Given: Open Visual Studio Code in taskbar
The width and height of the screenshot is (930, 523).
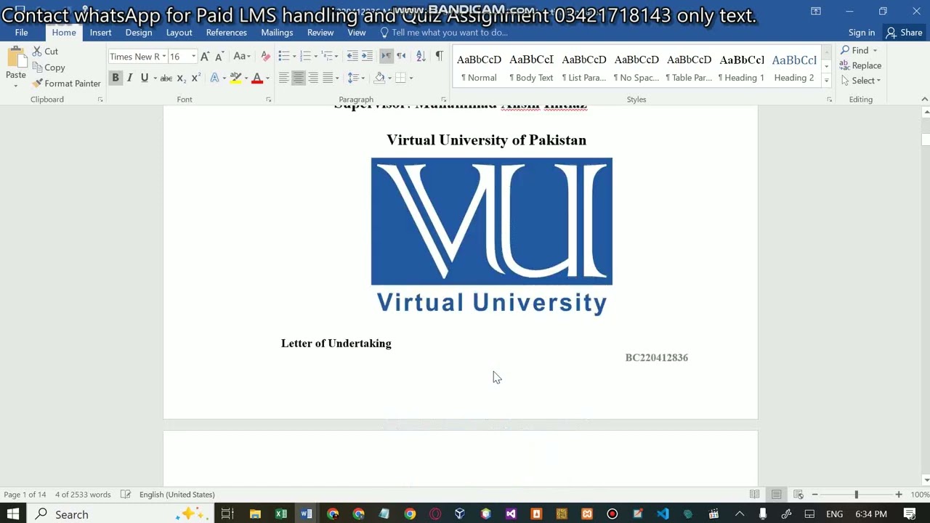Looking at the screenshot, I should click(663, 514).
